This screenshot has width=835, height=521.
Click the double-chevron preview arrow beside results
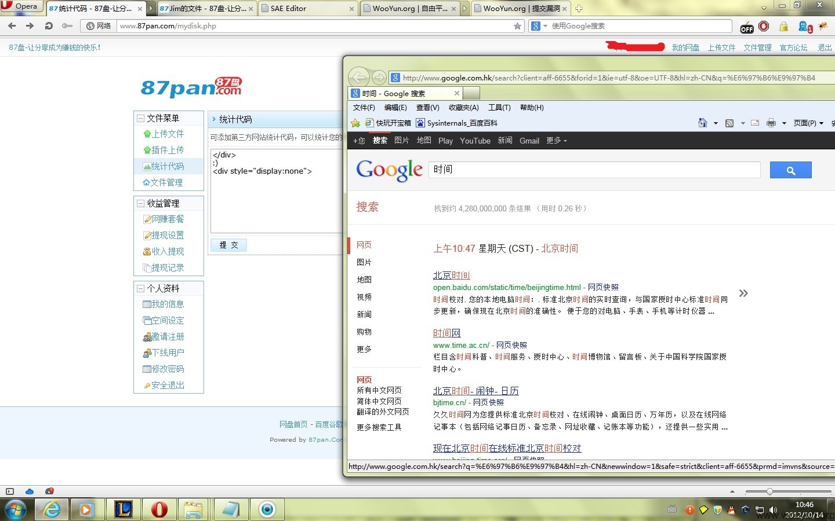pyautogui.click(x=743, y=293)
